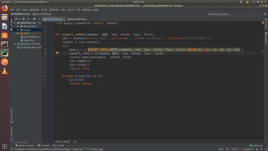This screenshot has width=268, height=151.
Task: Open PyCharm Professional Edition app menu
Action: click(x=31, y=2)
